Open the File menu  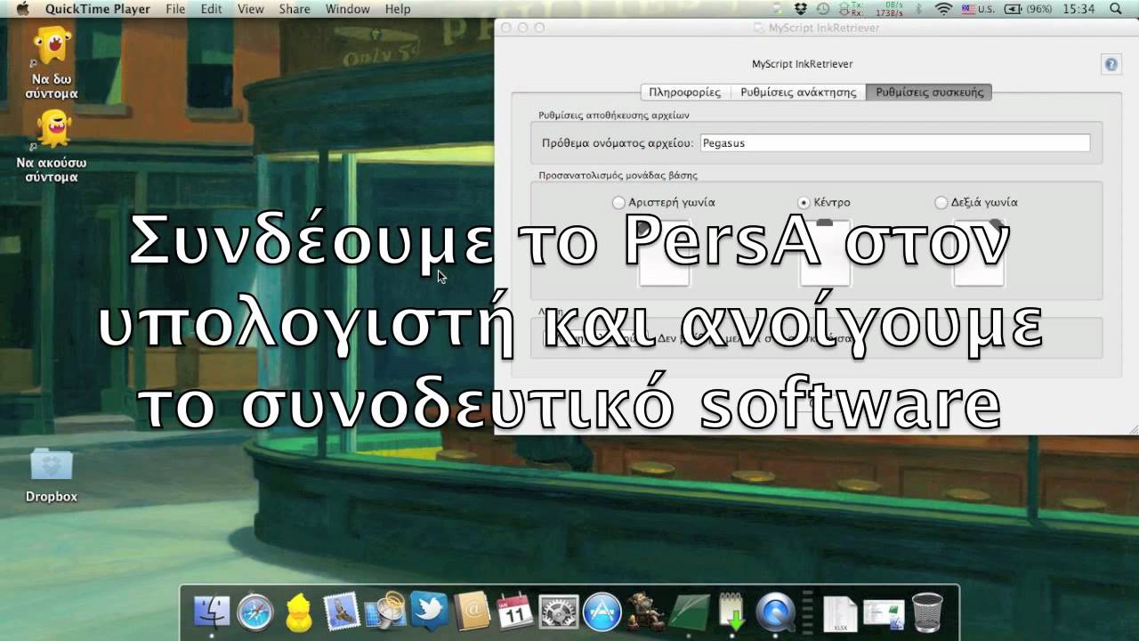tap(175, 9)
